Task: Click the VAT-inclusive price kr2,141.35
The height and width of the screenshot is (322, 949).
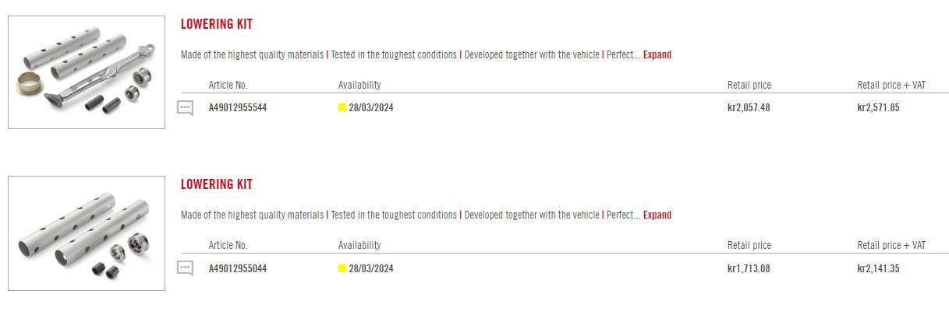Action: 878,269
